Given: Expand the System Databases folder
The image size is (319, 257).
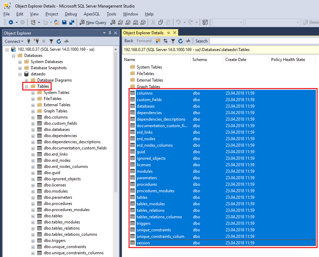Looking at the screenshot, I should click(x=20, y=62).
